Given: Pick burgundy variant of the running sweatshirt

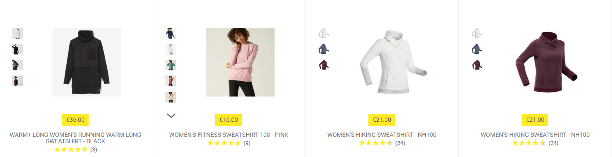Looking at the screenshot, I should (17, 81).
